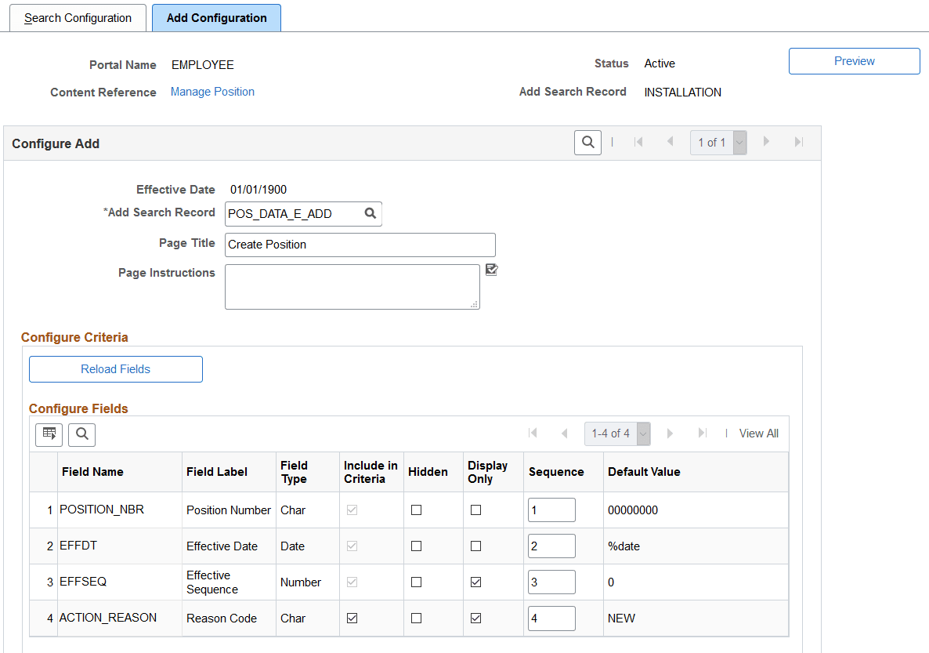Click the next arrow in Configure Fields navigation

click(670, 433)
